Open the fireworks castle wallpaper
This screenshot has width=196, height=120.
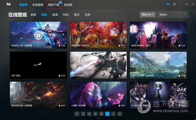click(158, 35)
